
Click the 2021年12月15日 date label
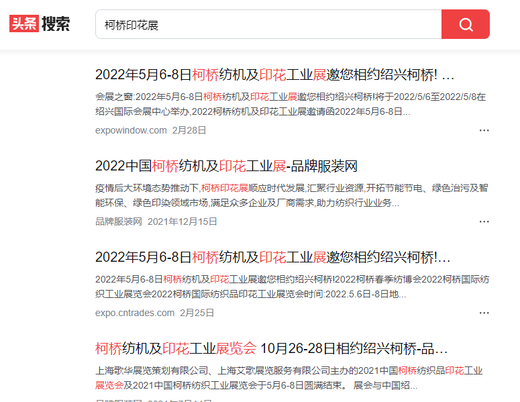183,221
